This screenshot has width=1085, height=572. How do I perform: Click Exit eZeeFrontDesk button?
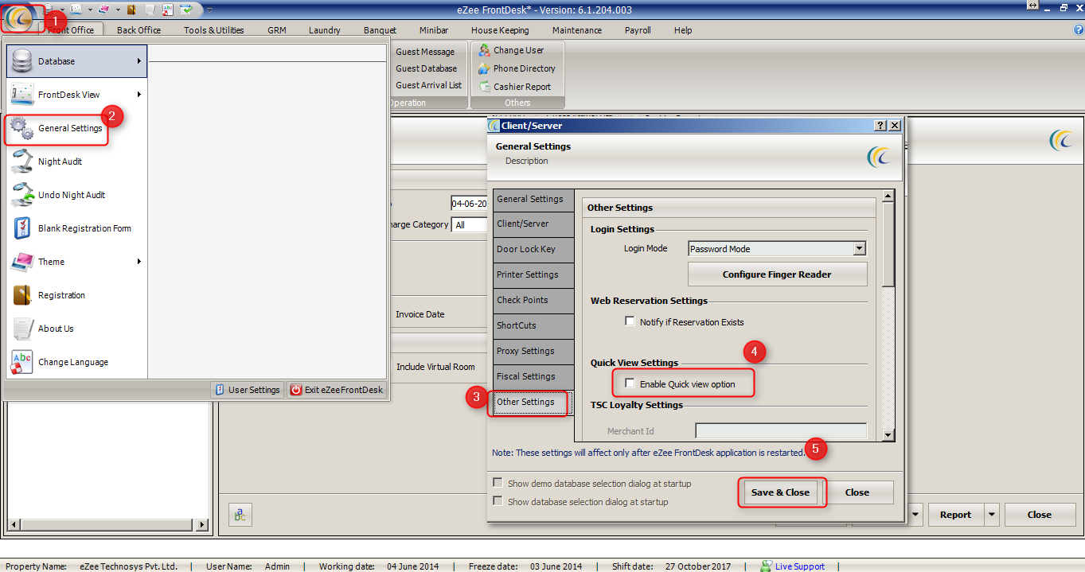click(337, 390)
